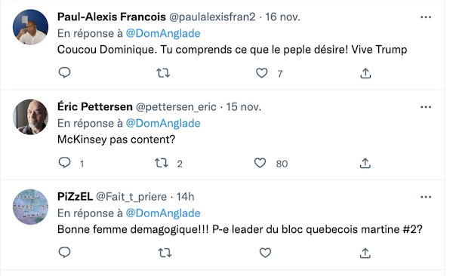Open the @Fait_t_priere handle

(131, 197)
